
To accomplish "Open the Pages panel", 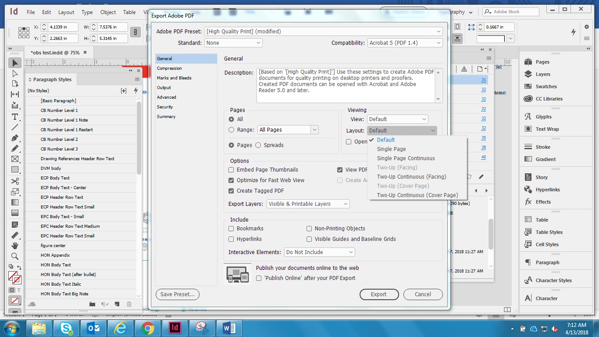I will [542, 62].
